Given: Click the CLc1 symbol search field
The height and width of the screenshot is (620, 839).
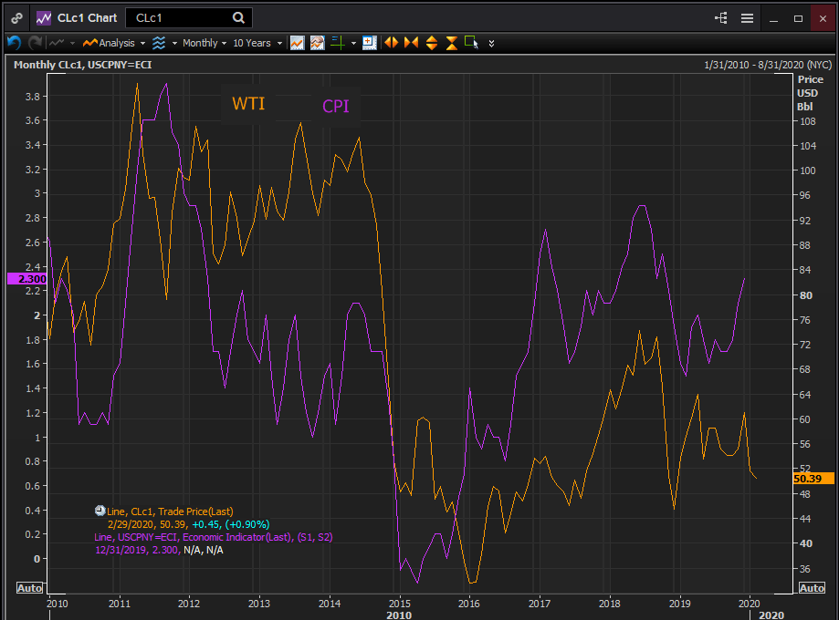Looking at the screenshot, I should pos(189,18).
